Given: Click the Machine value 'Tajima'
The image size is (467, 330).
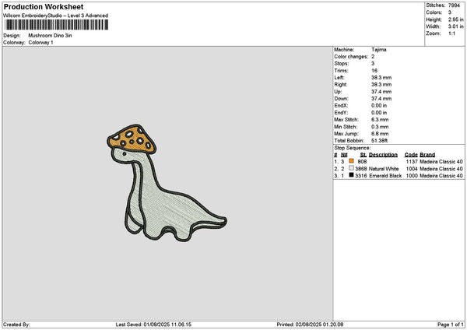Looking at the screenshot, I should [379, 50].
